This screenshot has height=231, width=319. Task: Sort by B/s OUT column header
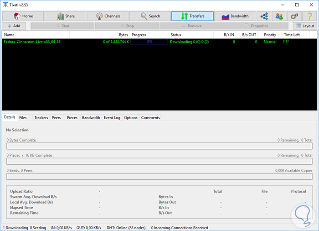(247, 35)
